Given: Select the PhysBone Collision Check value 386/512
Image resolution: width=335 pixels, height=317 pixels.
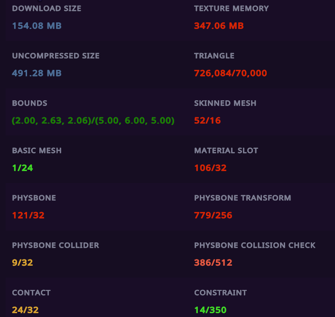Looking at the screenshot, I should click(x=213, y=262).
